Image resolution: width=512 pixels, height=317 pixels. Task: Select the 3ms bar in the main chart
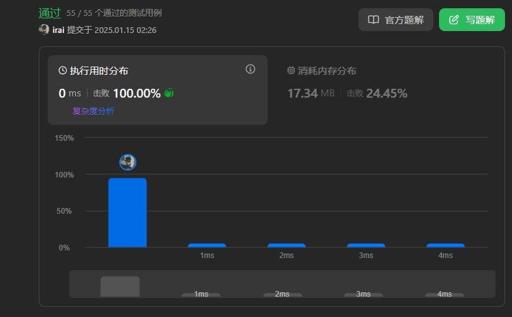(366, 245)
